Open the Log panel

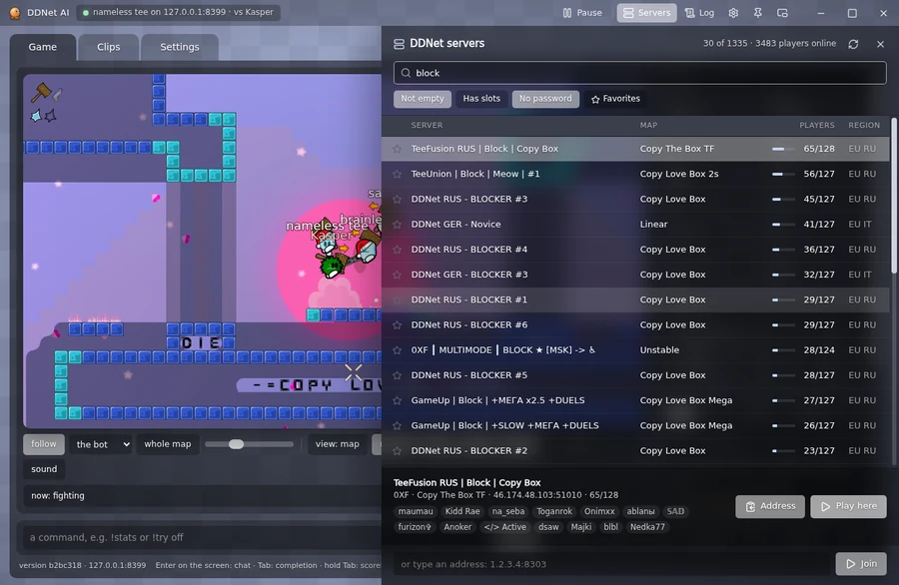tap(700, 13)
